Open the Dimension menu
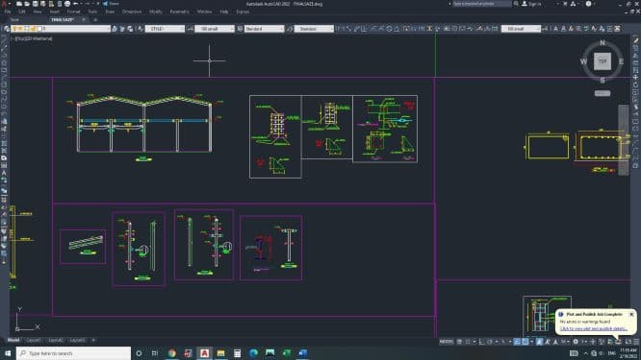Image resolution: width=641 pixels, height=360 pixels. point(132,12)
